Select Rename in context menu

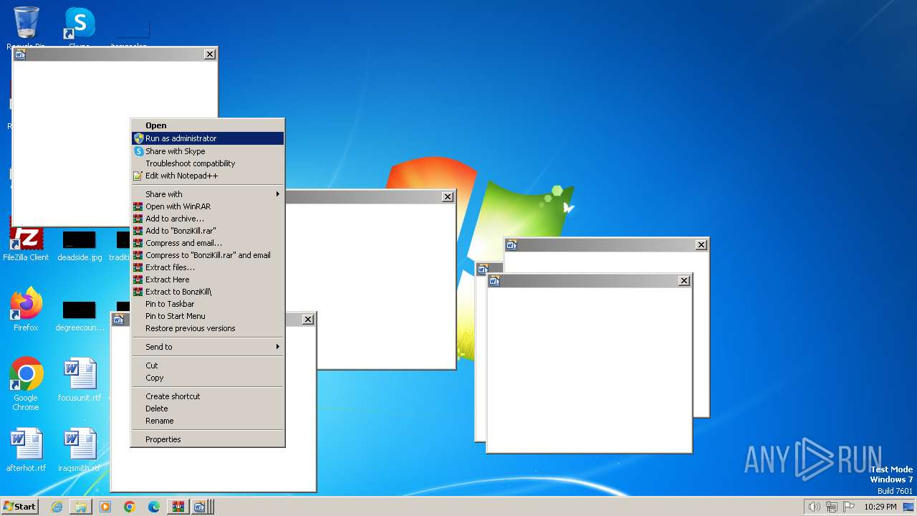208,421
